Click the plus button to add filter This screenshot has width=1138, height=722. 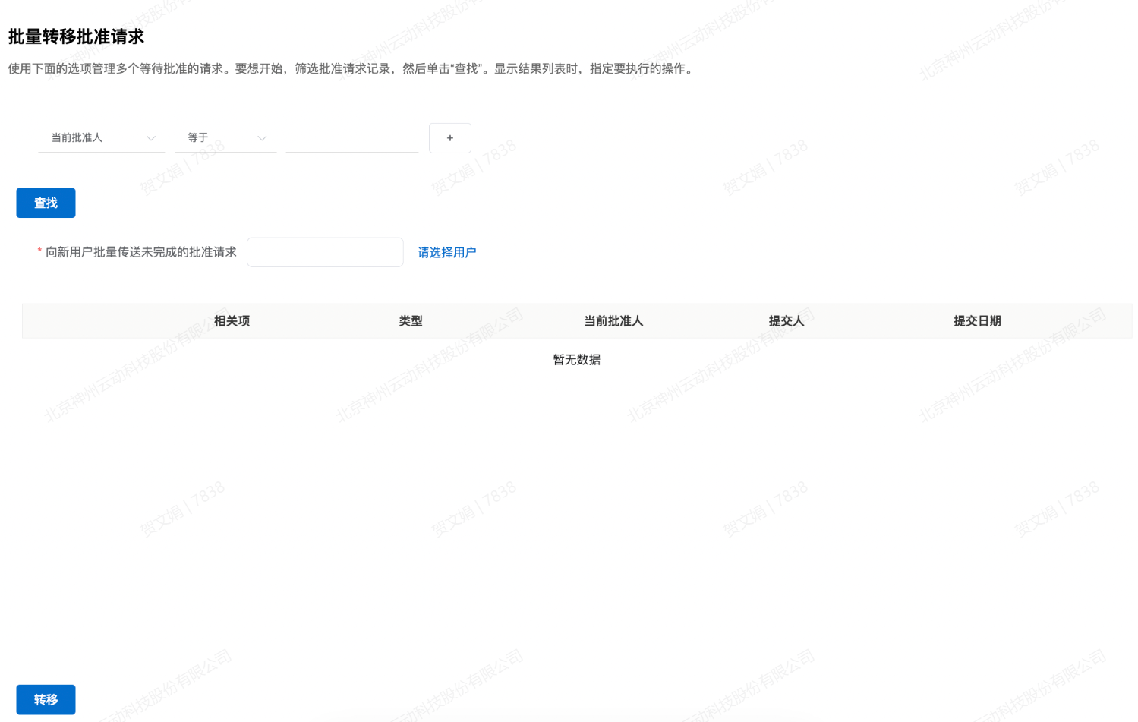(x=449, y=138)
